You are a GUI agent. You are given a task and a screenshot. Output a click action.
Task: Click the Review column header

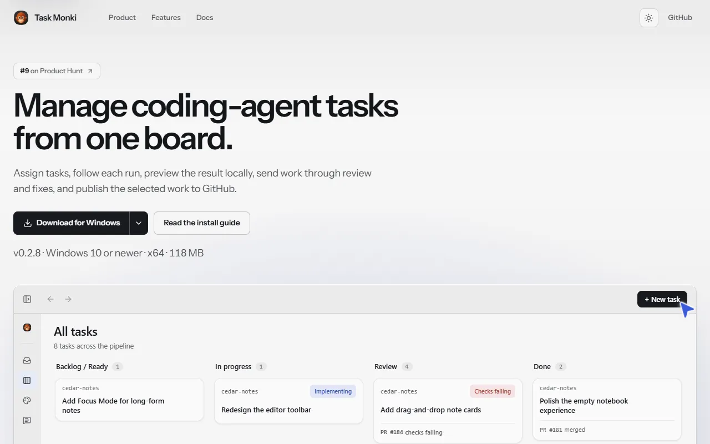click(x=386, y=367)
